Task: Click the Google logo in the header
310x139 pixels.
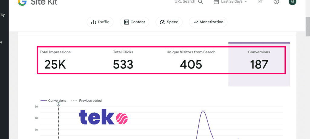Action: 22,2
